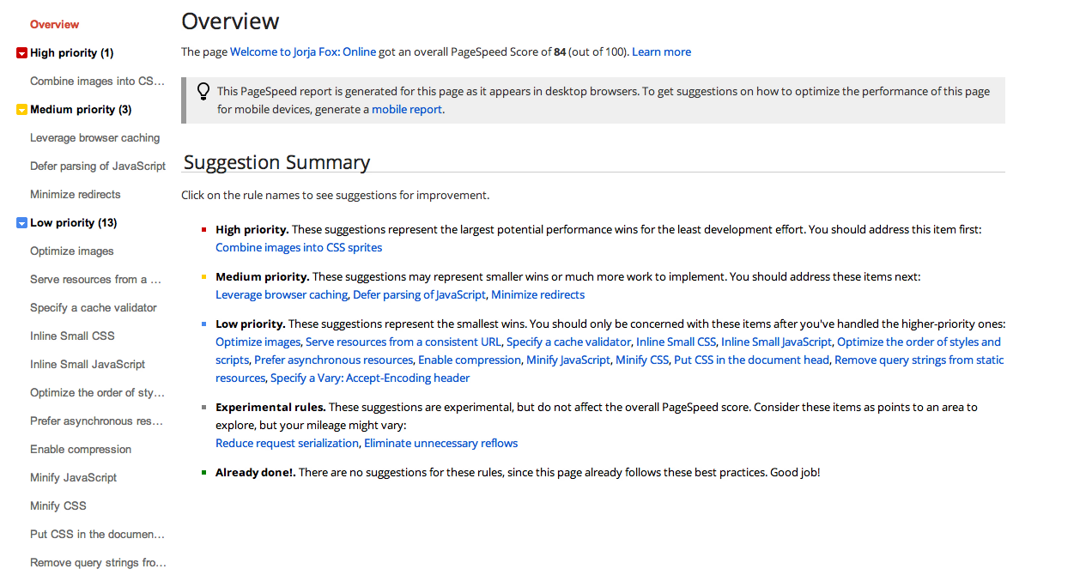Collapse the Low priority blue arrow icon
This screenshot has width=1086, height=575.
[21, 223]
